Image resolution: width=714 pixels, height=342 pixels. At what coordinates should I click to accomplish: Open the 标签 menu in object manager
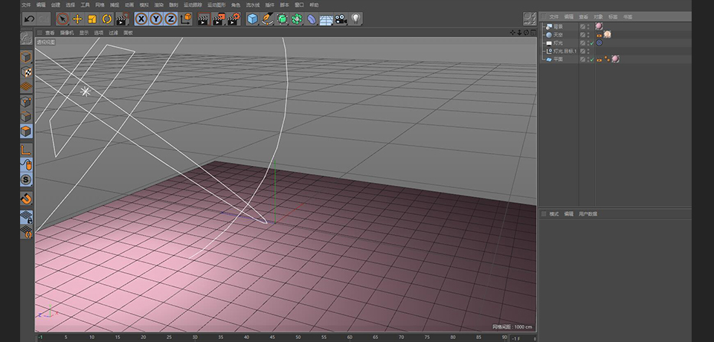(x=613, y=16)
